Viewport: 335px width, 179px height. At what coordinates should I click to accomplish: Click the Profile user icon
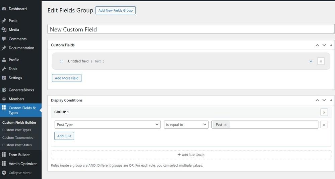click(x=4, y=60)
